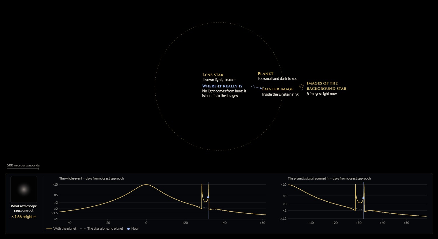This screenshot has height=239, width=438.
Task: Click the "Now" legend entry
Action: tap(133, 229)
